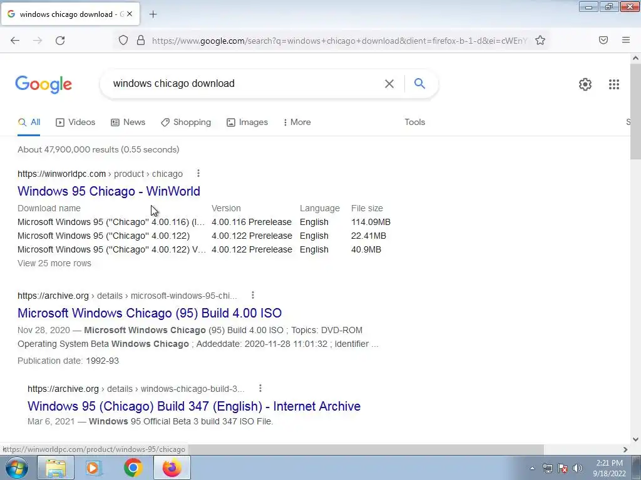Switch to Firefox in the taskbar

(x=172, y=467)
